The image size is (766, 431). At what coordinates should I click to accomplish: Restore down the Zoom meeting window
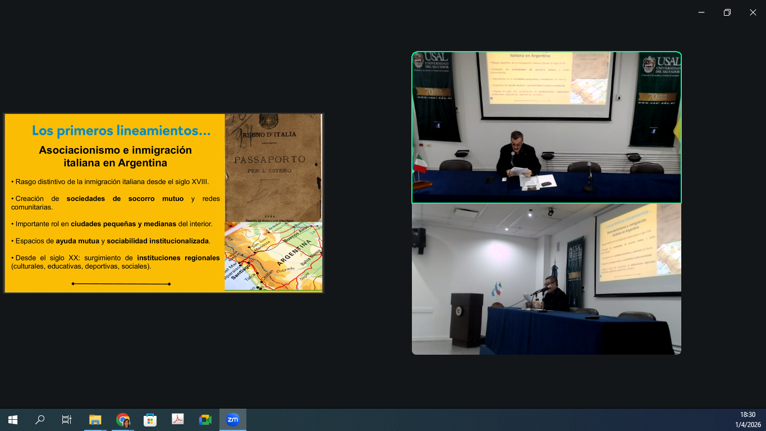coord(727,12)
